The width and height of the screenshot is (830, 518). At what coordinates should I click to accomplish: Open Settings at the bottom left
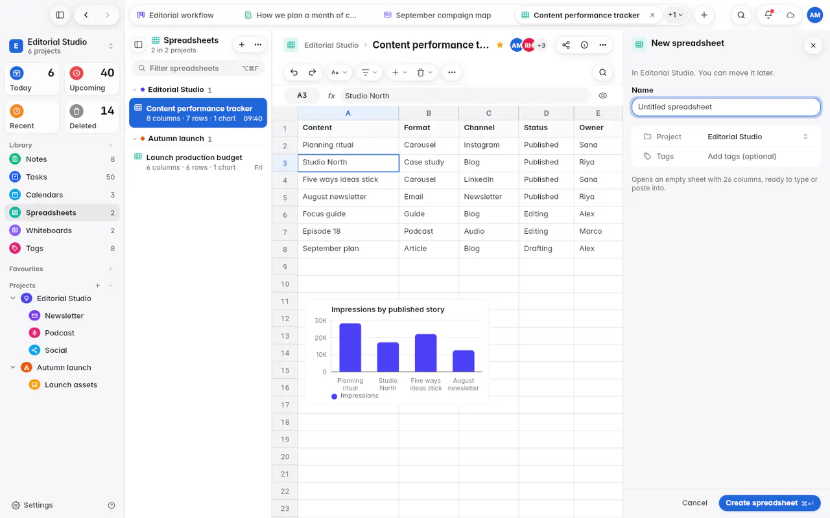(32, 505)
